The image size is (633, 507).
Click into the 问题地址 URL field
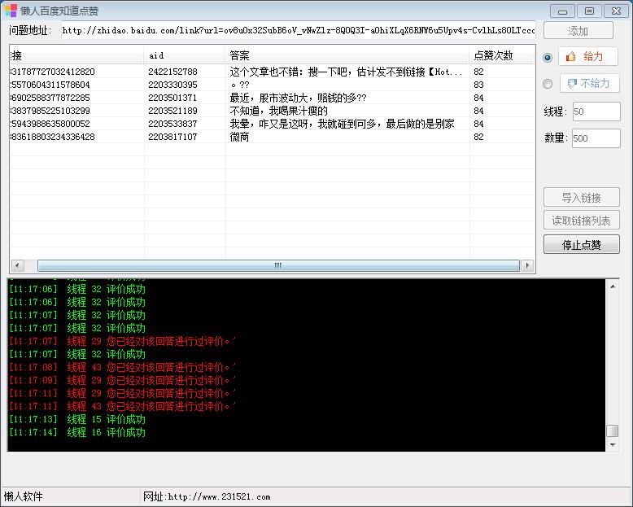(x=299, y=30)
